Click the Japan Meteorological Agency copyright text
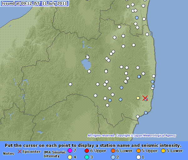Image resolution: width=188 pixels, height=160 pixels. pyautogui.click(x=132, y=136)
